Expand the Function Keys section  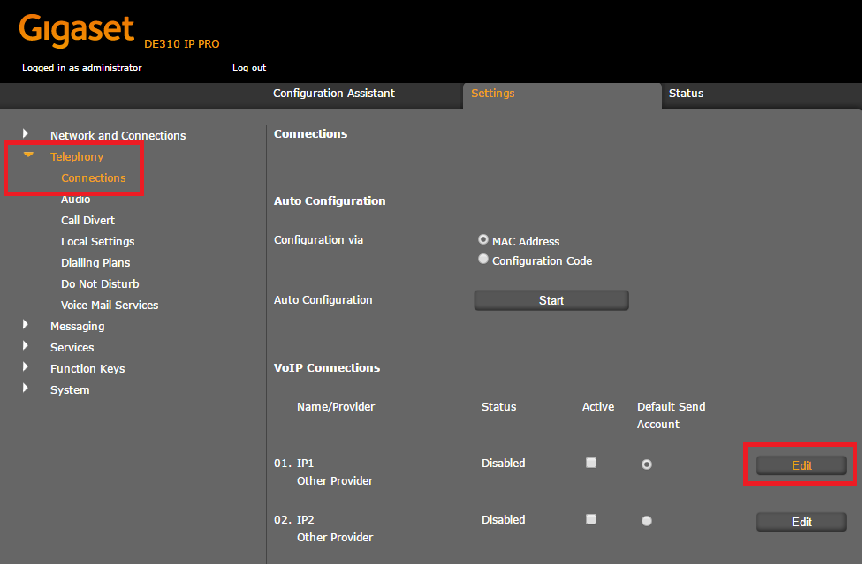(x=25, y=368)
